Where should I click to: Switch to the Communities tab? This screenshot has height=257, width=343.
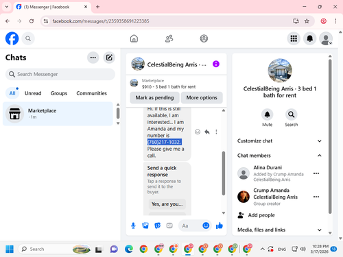click(91, 93)
